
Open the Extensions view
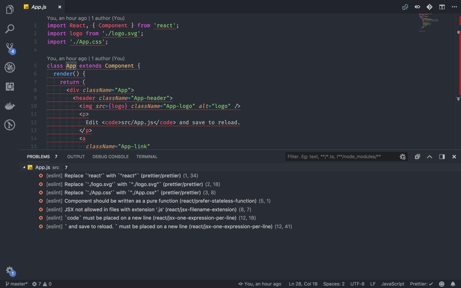click(10, 87)
